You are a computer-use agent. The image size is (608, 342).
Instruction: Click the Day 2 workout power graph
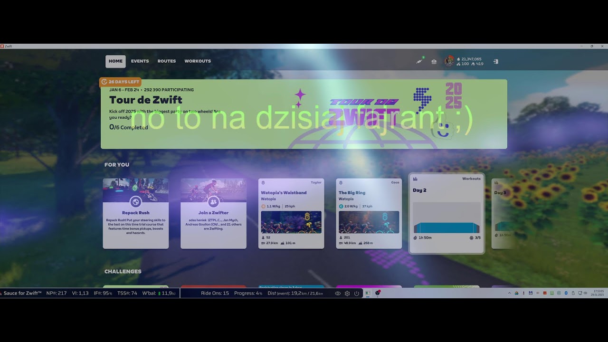[x=446, y=218]
